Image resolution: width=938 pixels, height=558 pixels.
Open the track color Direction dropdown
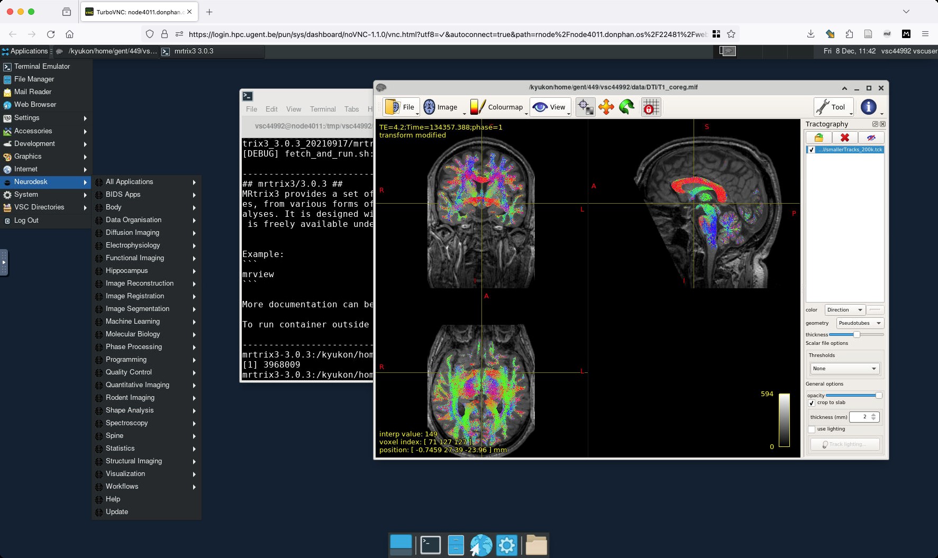845,310
